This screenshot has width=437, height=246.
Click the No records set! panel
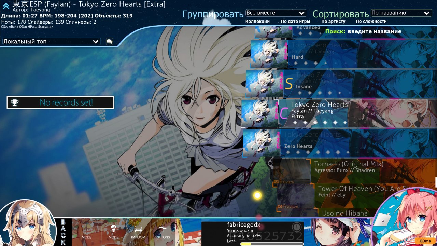(x=60, y=102)
